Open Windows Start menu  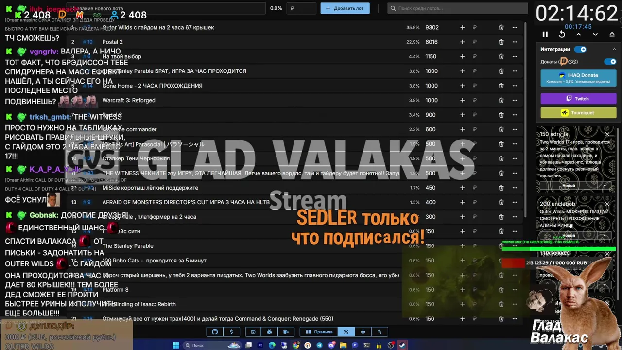pos(175,346)
